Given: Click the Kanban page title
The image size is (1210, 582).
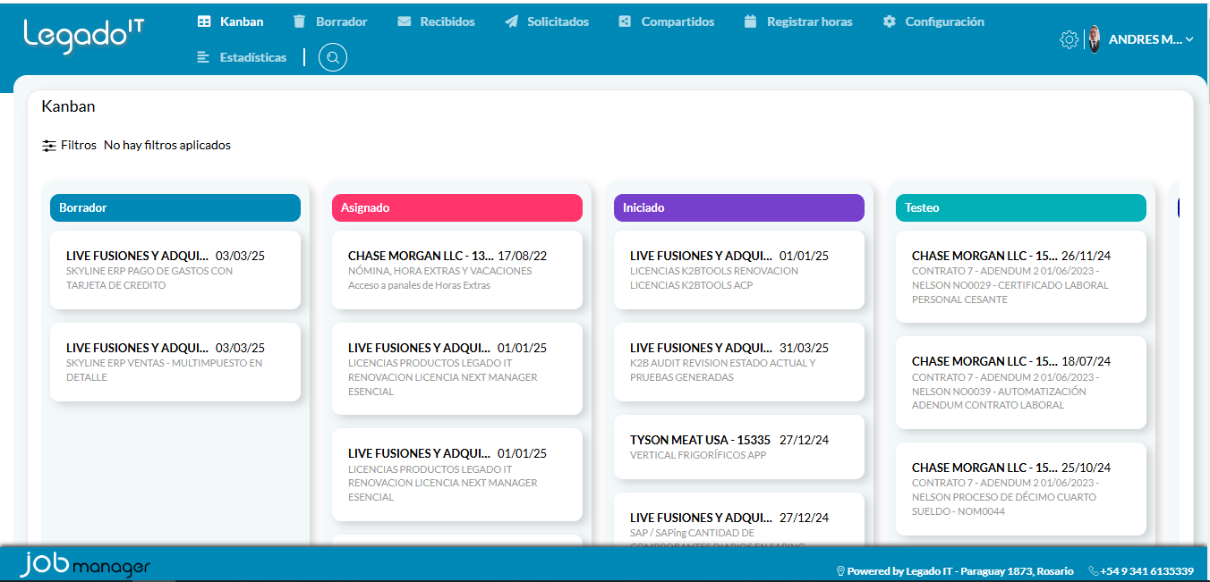Looking at the screenshot, I should click(x=68, y=106).
